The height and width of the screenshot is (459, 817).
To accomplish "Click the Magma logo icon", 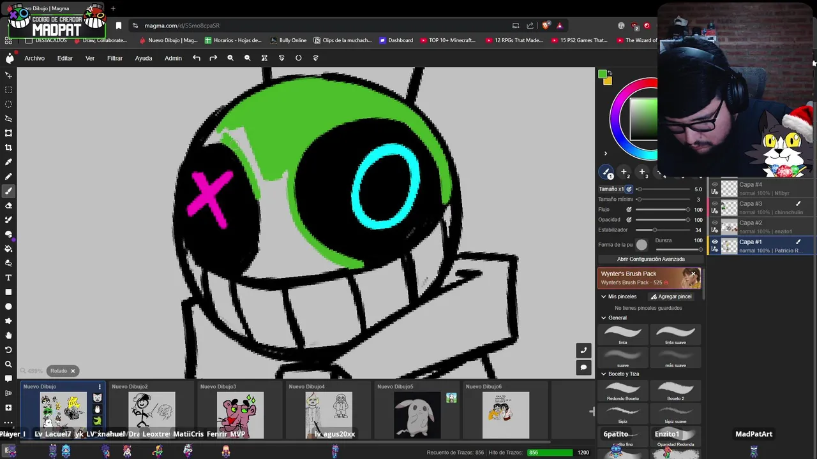I will click(x=10, y=58).
